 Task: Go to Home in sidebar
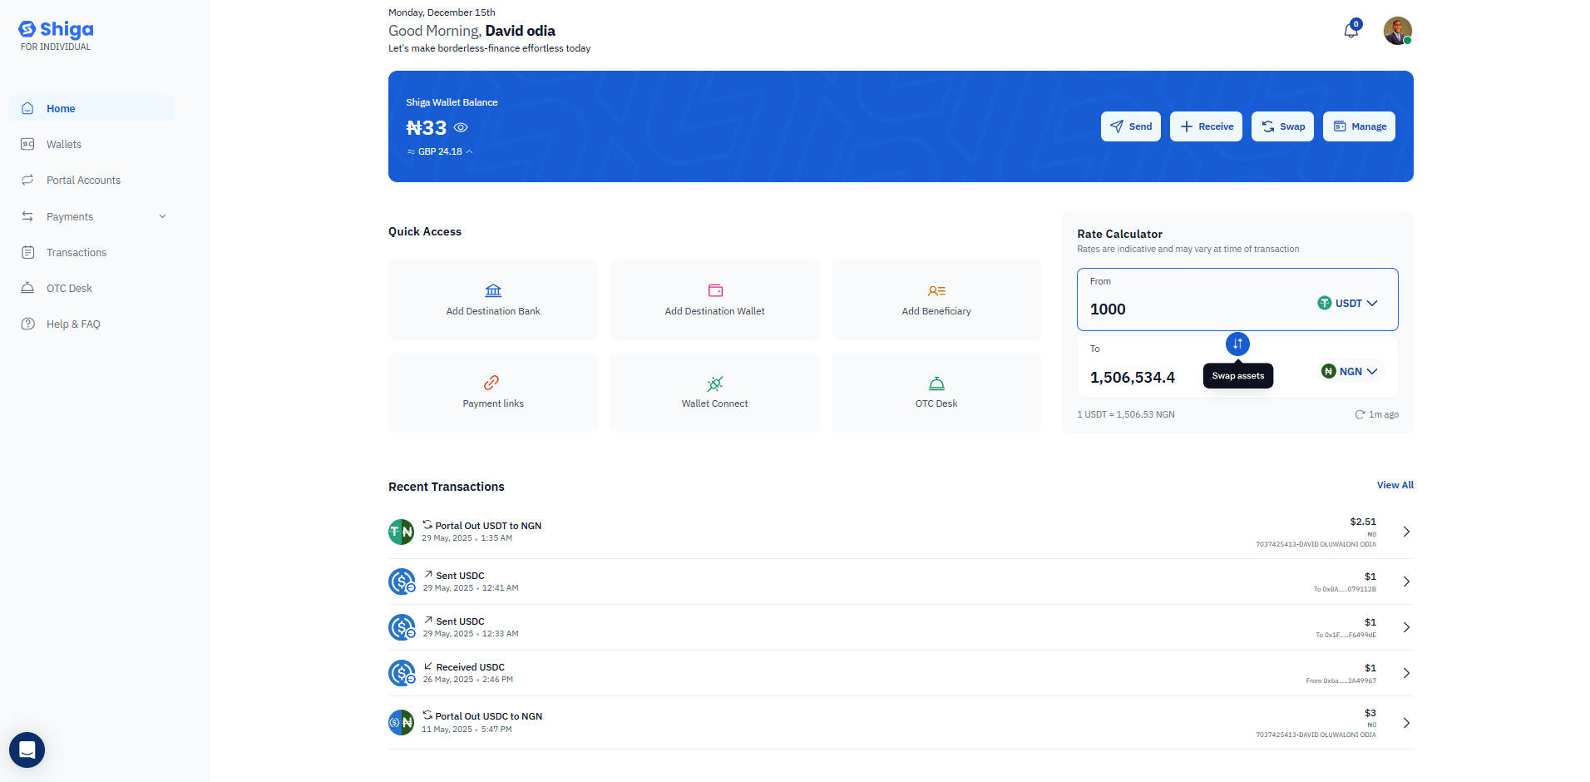coord(91,108)
